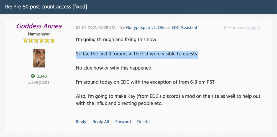277x137 pixels.
Task: Click the first line of message text
Action: pos(116,39)
